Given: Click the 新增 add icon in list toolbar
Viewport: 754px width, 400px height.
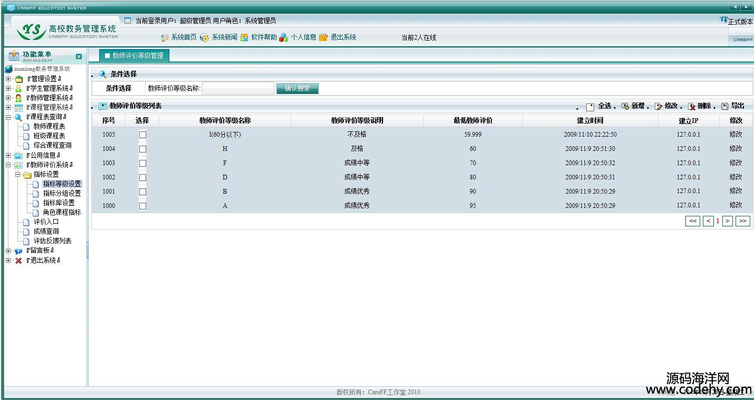Looking at the screenshot, I should [x=625, y=107].
